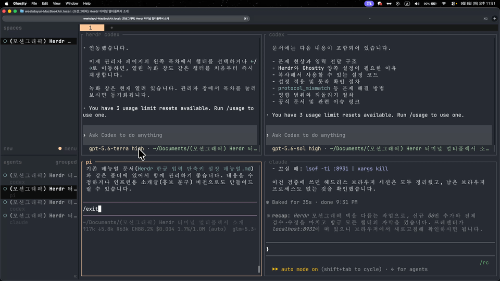Click the purple screen sharing menu bar icon
Screen dimensions: 500x281
369,4
